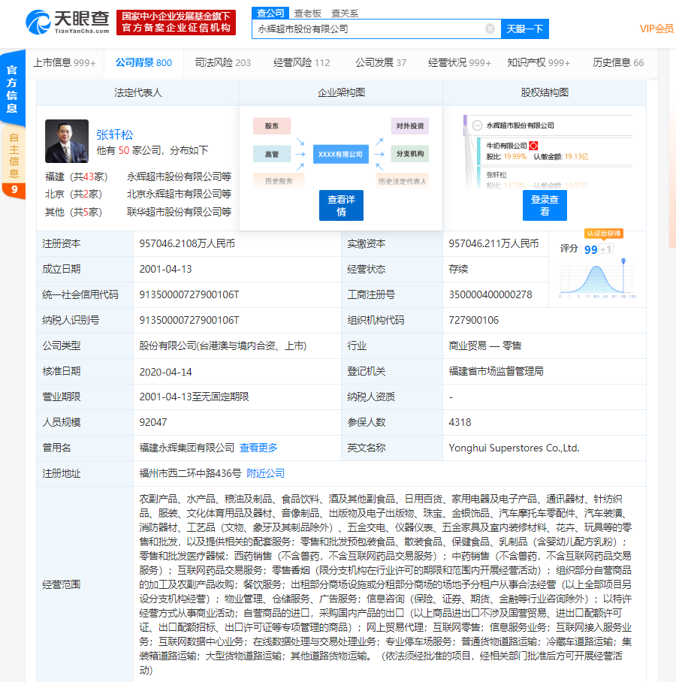This screenshot has height=682, width=676.
Task: Click the 企业架构图 column header
Action: click(341, 92)
